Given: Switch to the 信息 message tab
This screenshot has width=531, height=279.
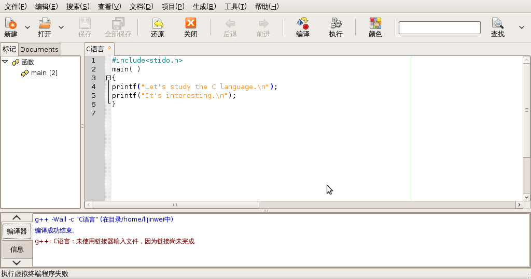Looking at the screenshot, I should (x=17, y=249).
